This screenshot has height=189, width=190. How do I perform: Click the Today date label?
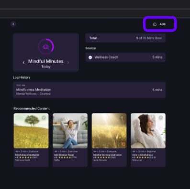pos(46,67)
